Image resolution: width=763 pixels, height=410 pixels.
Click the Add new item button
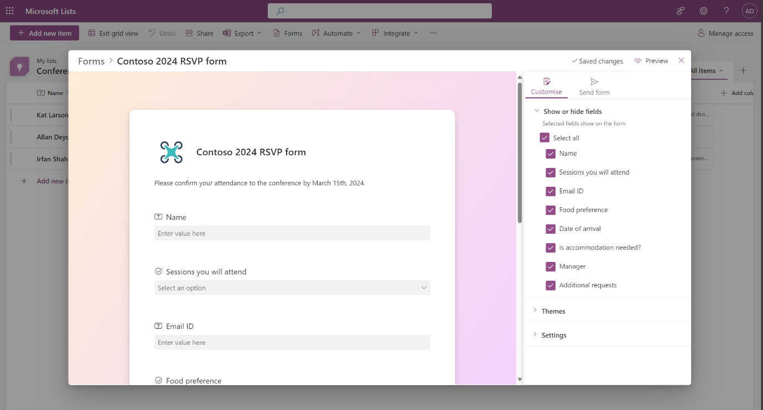coord(44,33)
